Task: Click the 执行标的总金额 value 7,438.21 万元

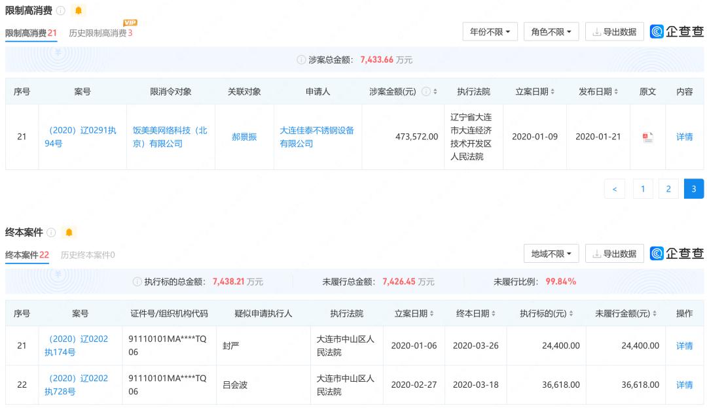Action: click(x=238, y=282)
